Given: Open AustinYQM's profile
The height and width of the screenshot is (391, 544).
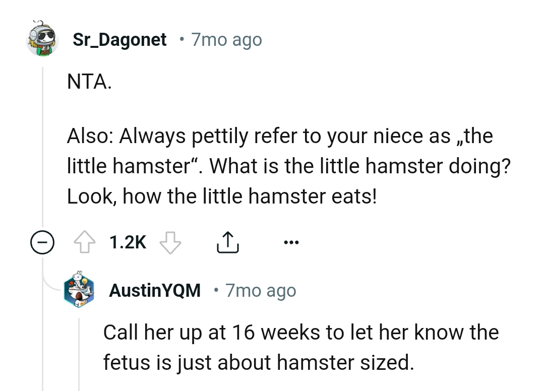Looking at the screenshot, I should [154, 290].
